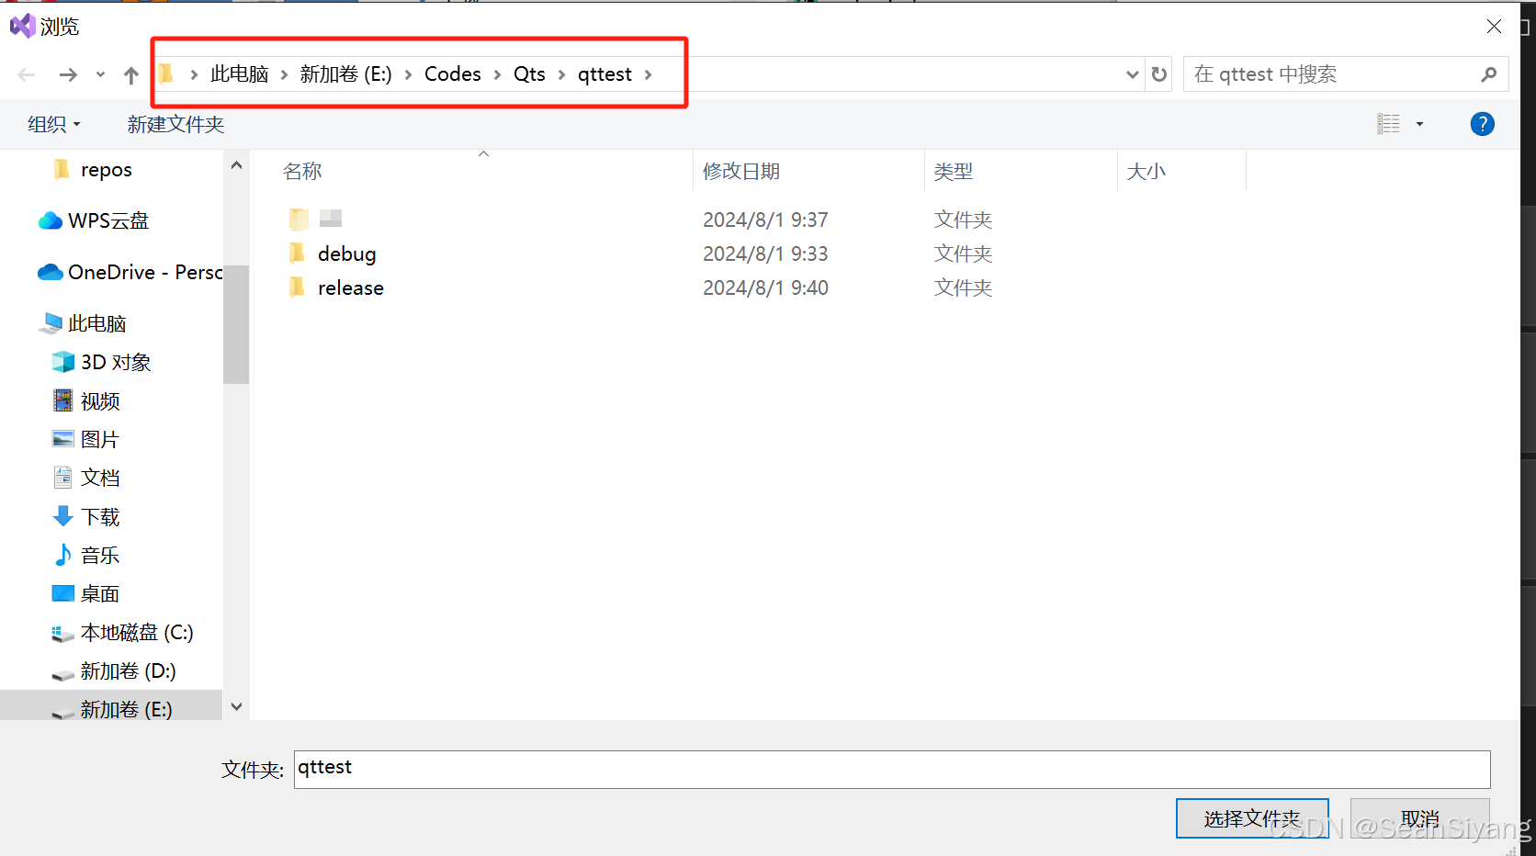Expand chevron after 新加卷 (E:) breadcrumb
This screenshot has width=1536, height=856.
point(408,74)
